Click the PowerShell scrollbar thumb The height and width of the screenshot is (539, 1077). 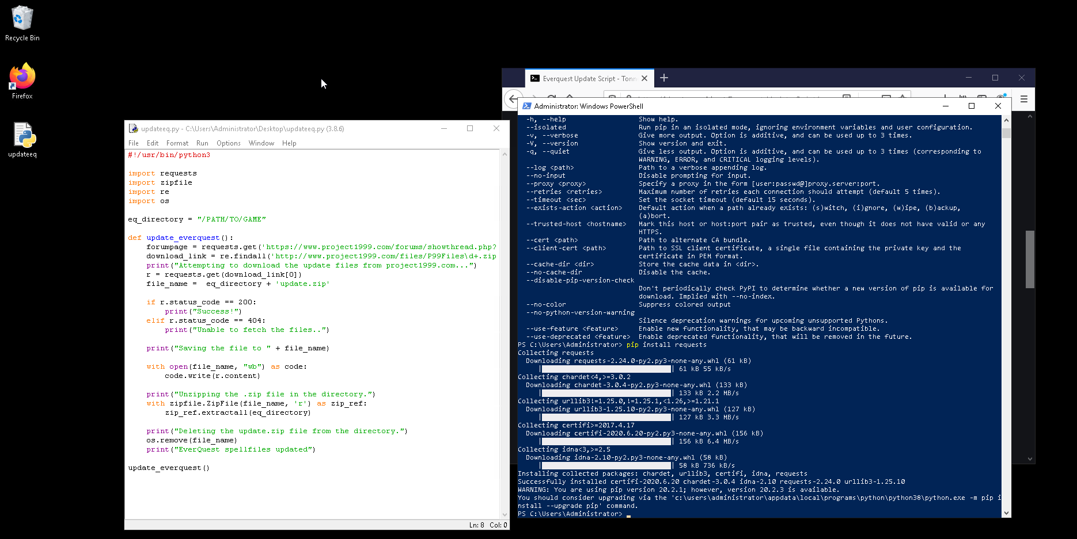(x=1006, y=133)
